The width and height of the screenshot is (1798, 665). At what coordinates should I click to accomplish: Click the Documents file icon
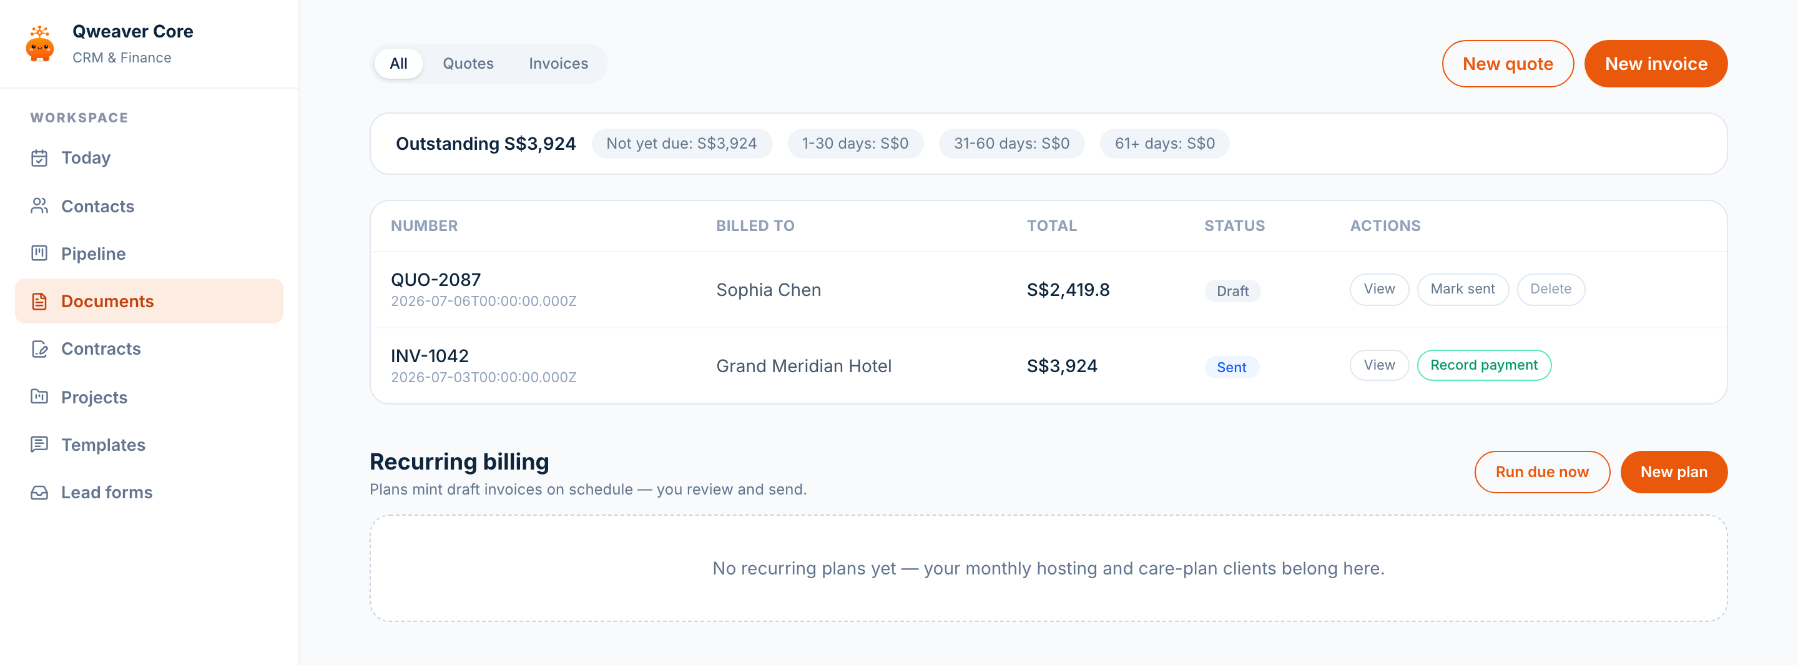[39, 301]
